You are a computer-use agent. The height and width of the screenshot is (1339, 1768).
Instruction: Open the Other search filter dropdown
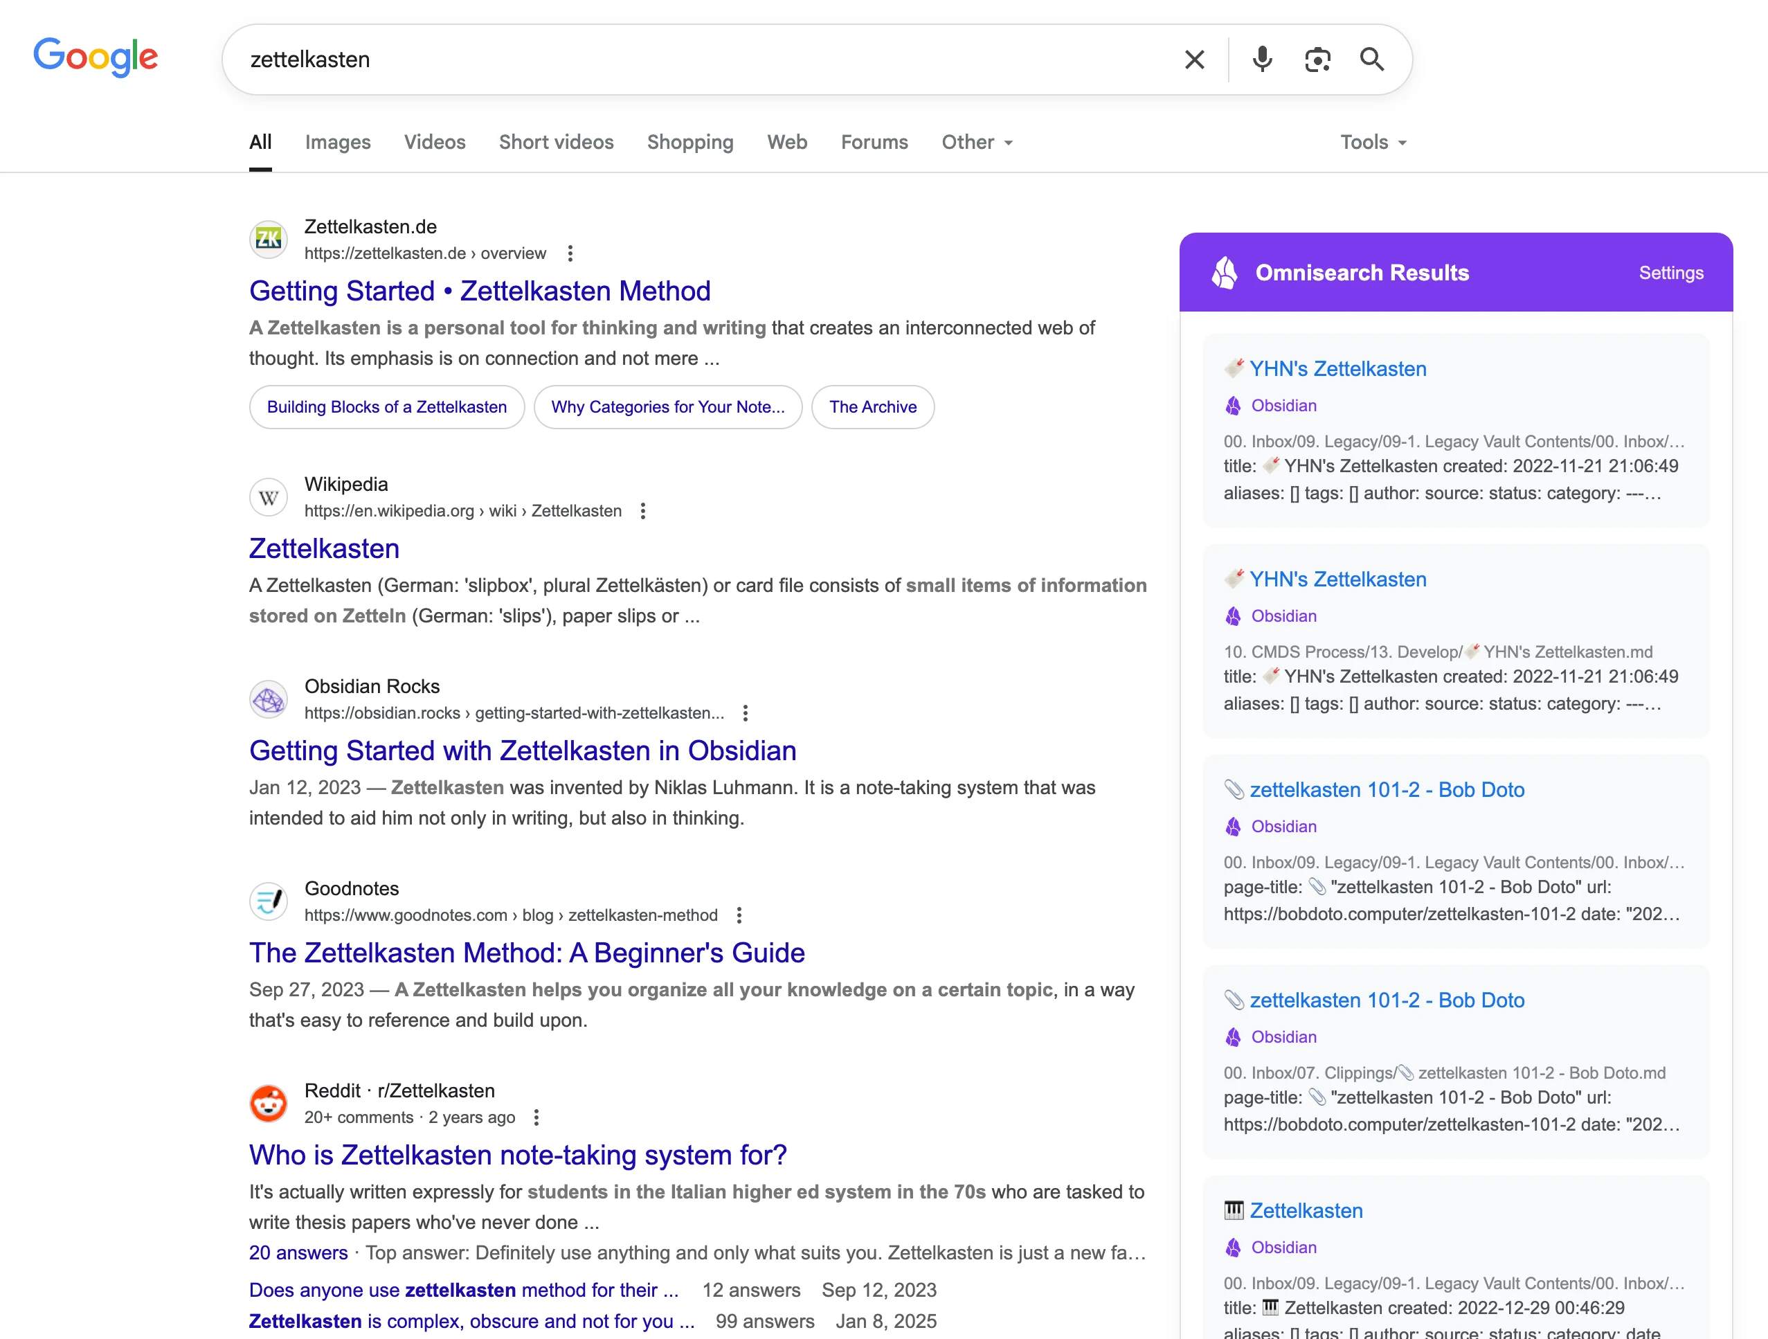pyautogui.click(x=977, y=143)
